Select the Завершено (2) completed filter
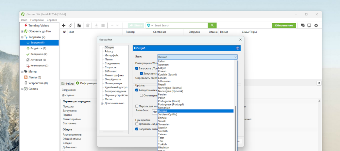340x151 pixels. [x=37, y=54]
